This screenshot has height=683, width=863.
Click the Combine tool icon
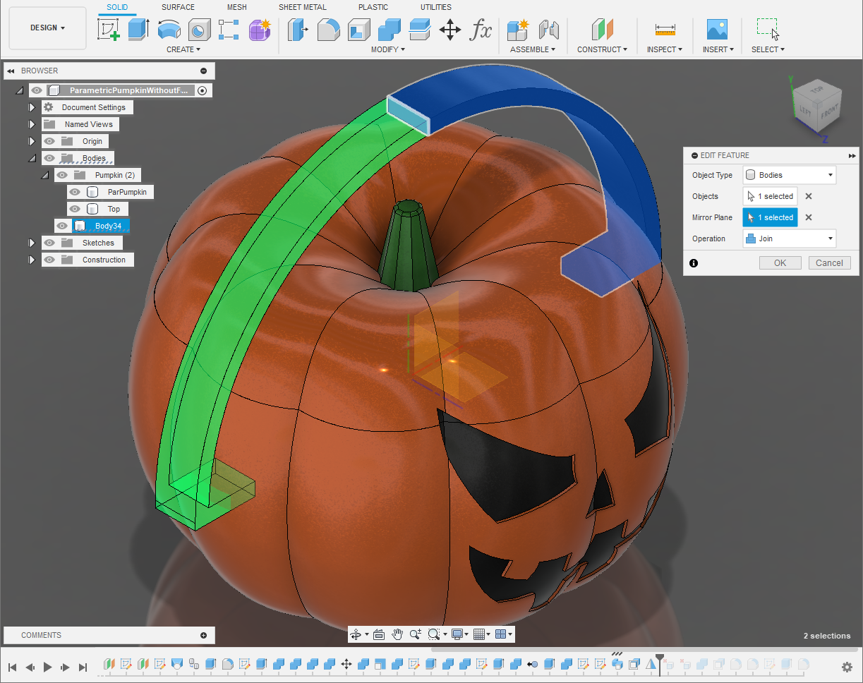[390, 30]
